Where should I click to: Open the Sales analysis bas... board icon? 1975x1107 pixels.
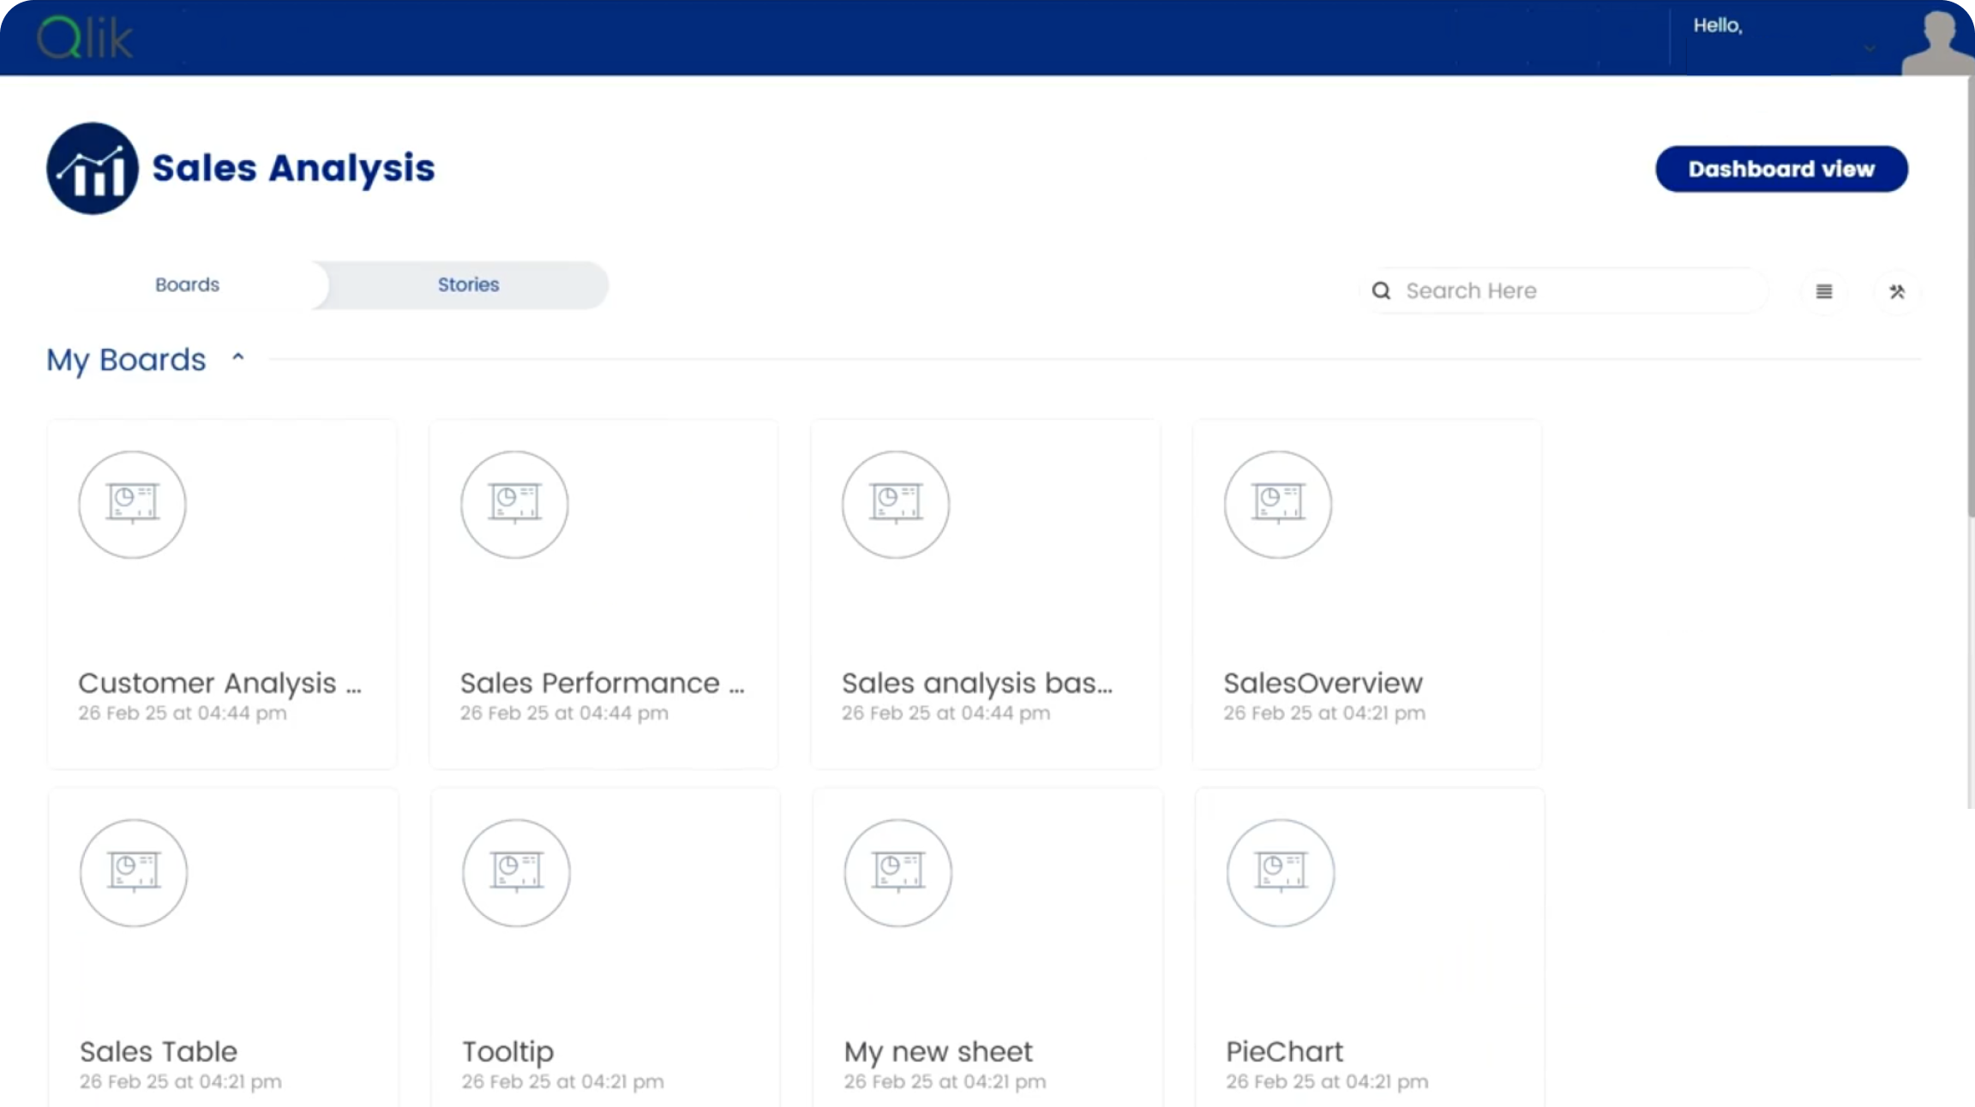pos(896,505)
